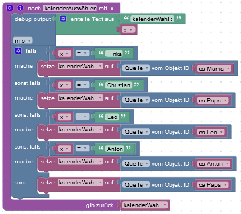This screenshot has height=214, width=241.
Task: Open x variable dropdown in Christian condition
Action: (x=64, y=85)
